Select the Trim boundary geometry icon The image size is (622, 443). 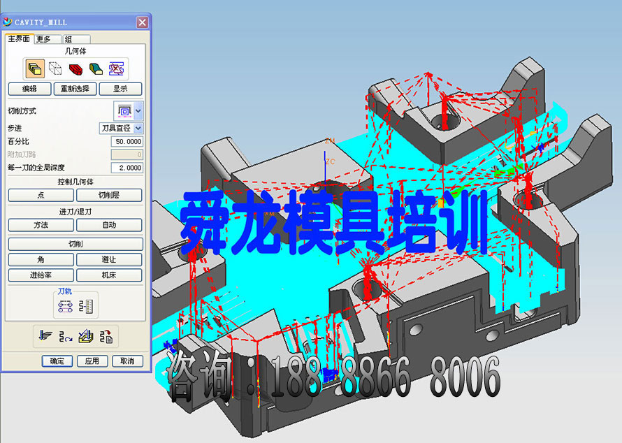116,68
